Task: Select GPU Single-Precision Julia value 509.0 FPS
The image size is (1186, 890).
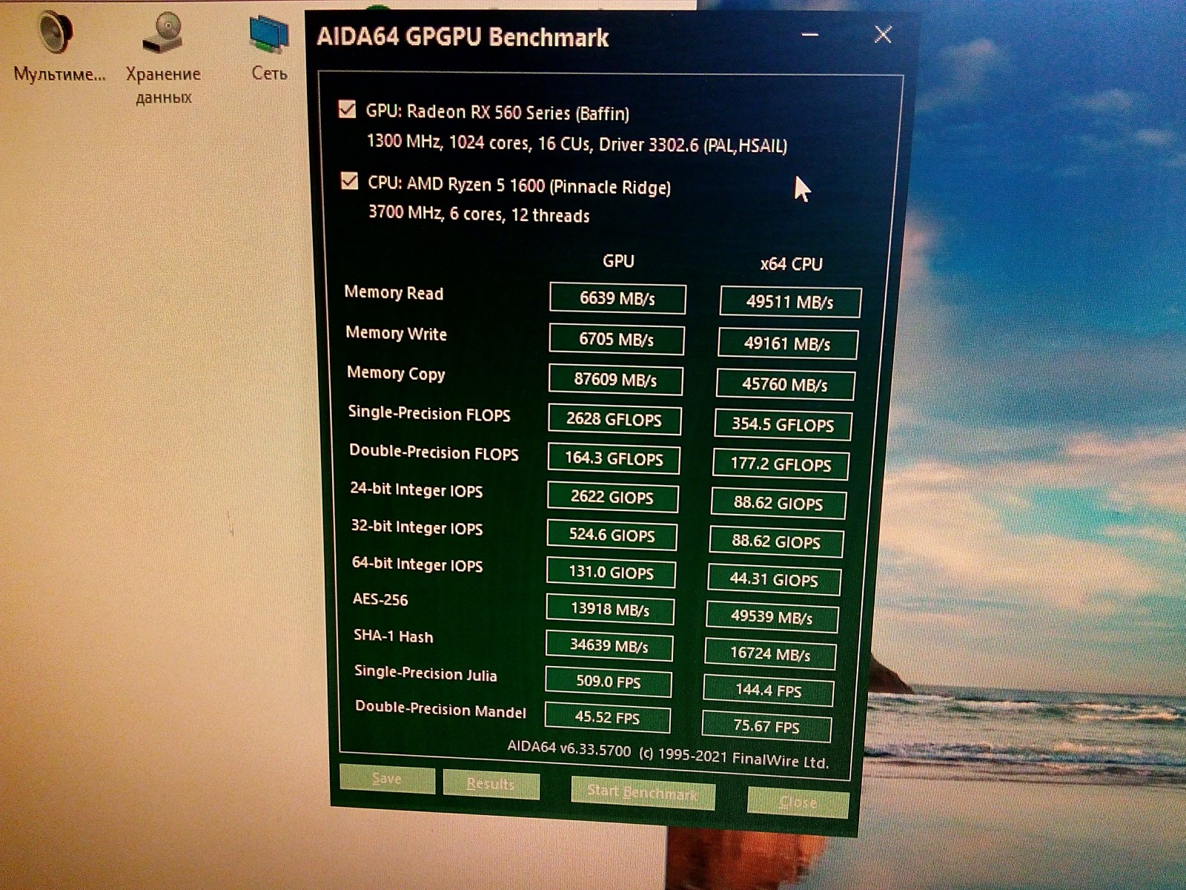Action: click(609, 682)
